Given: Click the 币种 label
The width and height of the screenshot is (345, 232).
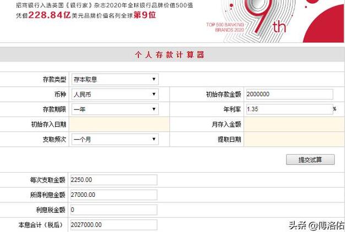Looking at the screenshot, I should pyautogui.click(x=60, y=94).
